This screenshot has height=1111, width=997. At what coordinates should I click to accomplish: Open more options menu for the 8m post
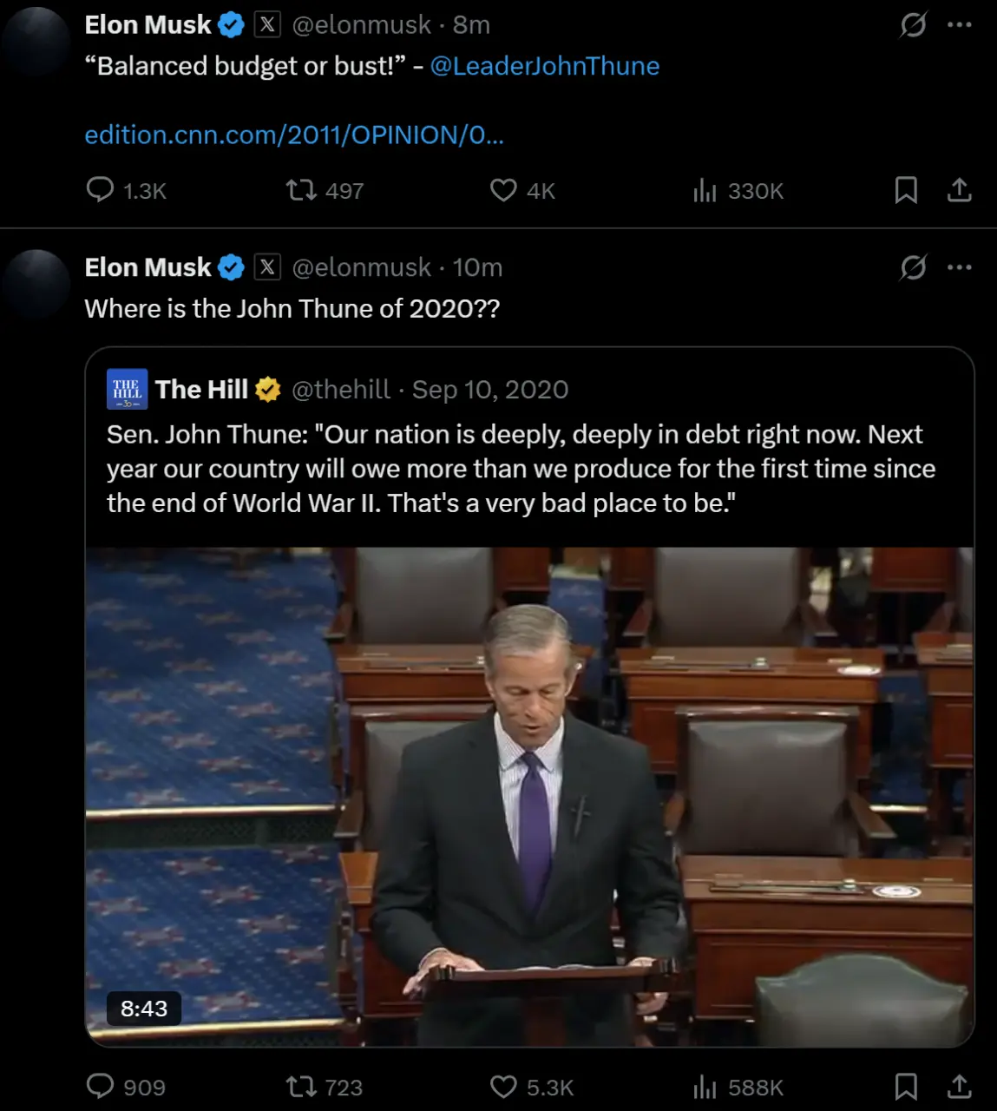[959, 25]
